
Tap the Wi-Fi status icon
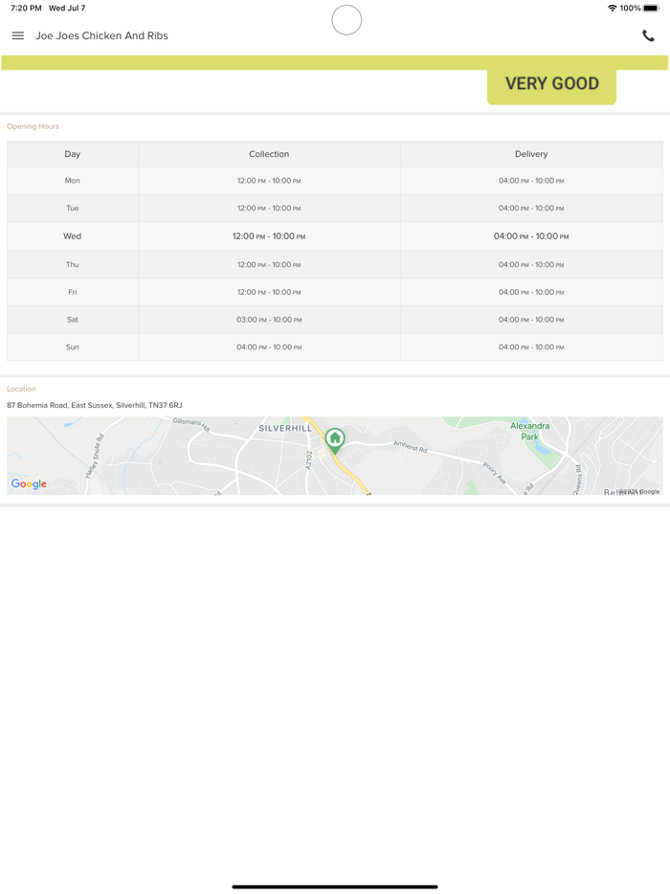point(613,9)
